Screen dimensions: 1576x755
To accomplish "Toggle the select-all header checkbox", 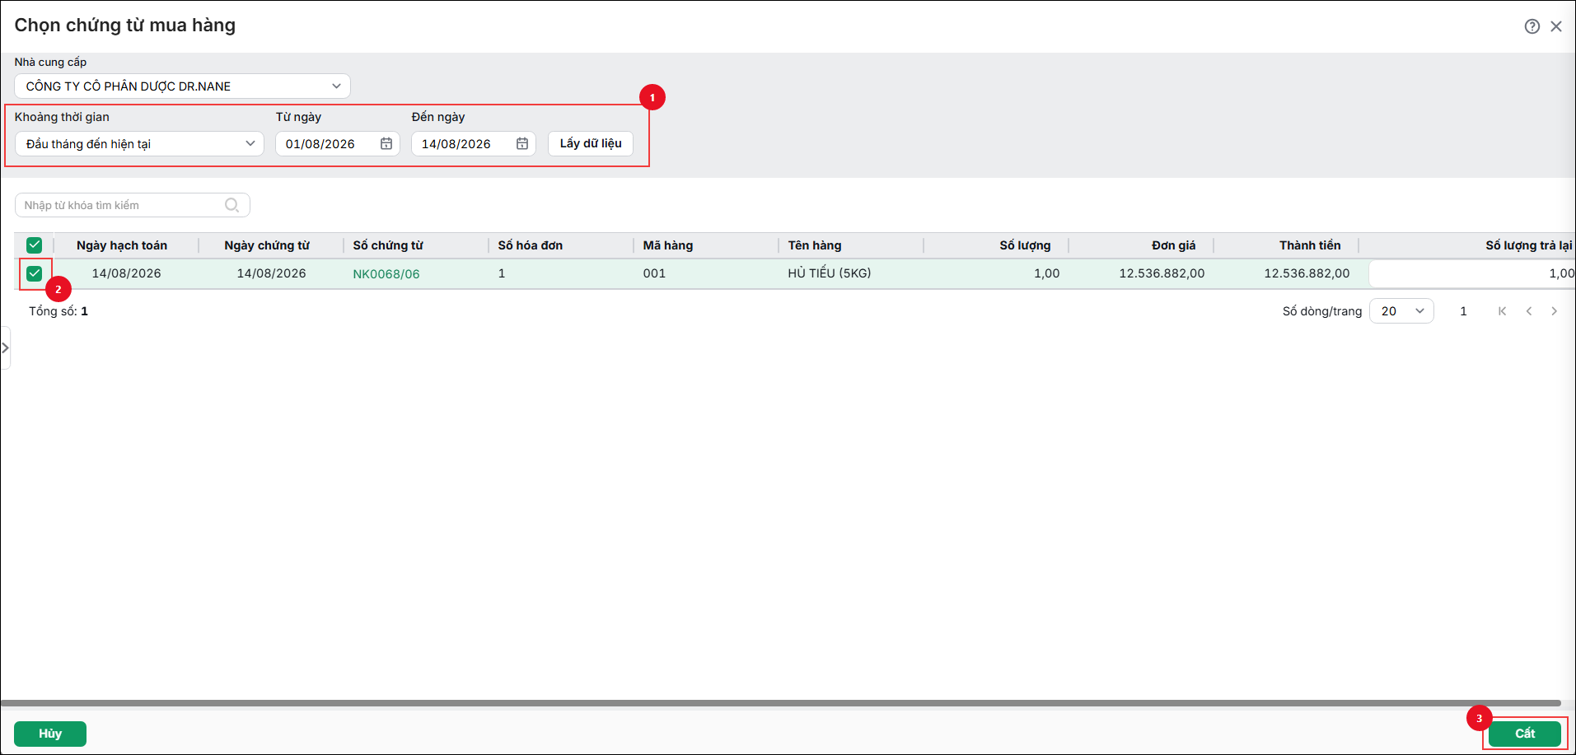I will (35, 245).
